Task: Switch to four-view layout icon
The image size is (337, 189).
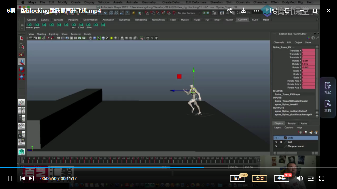Action: coord(21,110)
